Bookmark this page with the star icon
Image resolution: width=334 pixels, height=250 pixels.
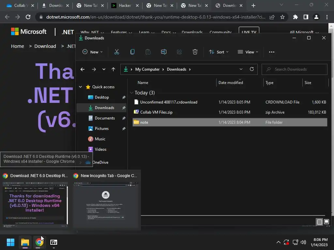point(282,17)
